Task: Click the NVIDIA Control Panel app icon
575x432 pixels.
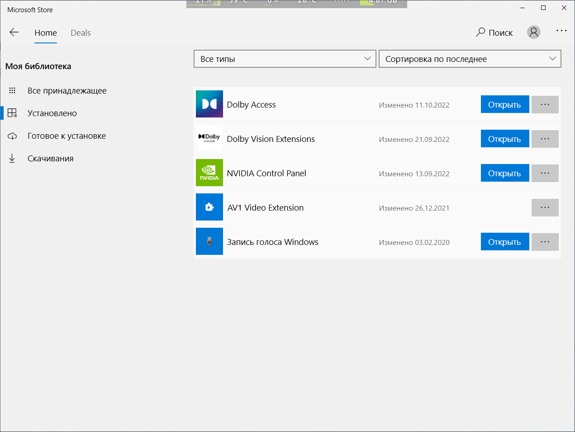Action: tap(209, 173)
